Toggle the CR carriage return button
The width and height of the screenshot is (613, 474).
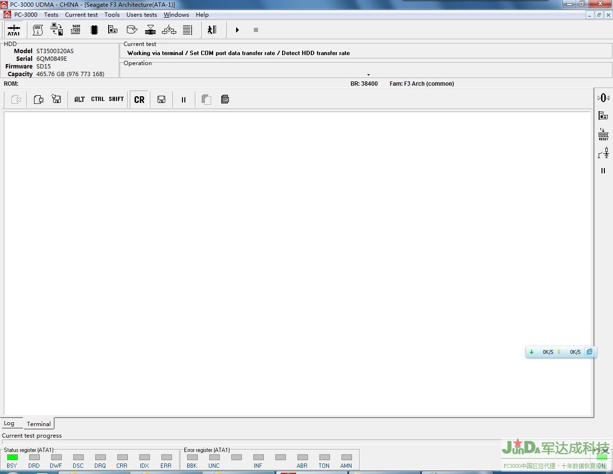coord(139,100)
